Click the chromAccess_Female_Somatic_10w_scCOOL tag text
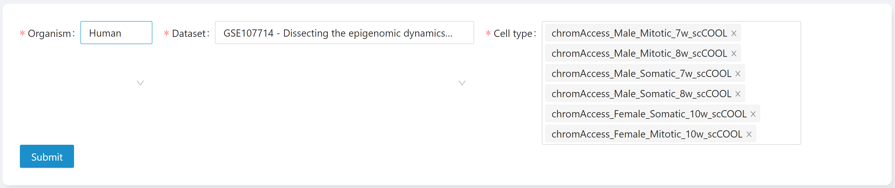The width and height of the screenshot is (895, 188). (649, 114)
